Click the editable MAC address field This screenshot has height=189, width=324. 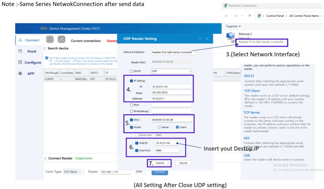pyautogui.click(x=171, y=120)
